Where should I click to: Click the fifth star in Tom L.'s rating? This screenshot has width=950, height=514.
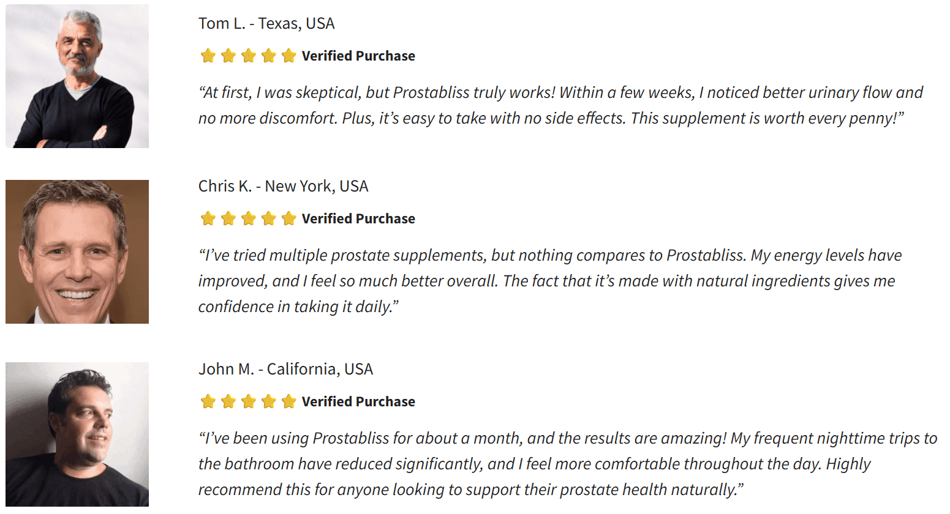point(289,56)
